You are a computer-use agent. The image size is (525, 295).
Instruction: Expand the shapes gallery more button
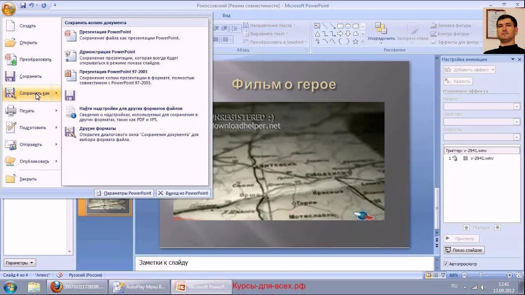(363, 41)
